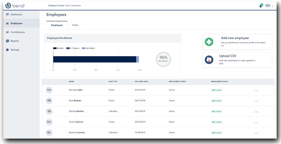This screenshot has height=144, width=281.
Task: Open the options menu for Sterling Beckett
Action: click(256, 112)
